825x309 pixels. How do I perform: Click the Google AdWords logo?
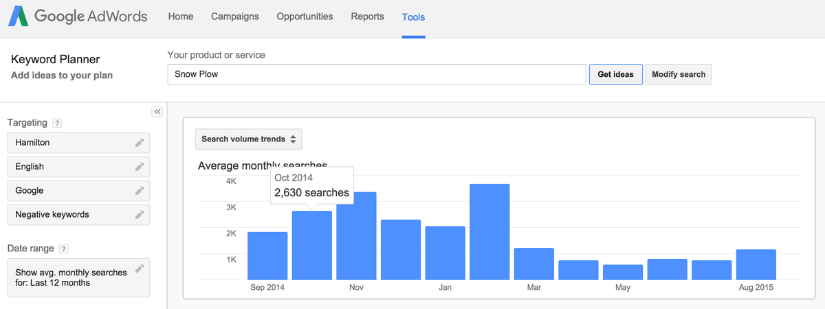point(78,16)
